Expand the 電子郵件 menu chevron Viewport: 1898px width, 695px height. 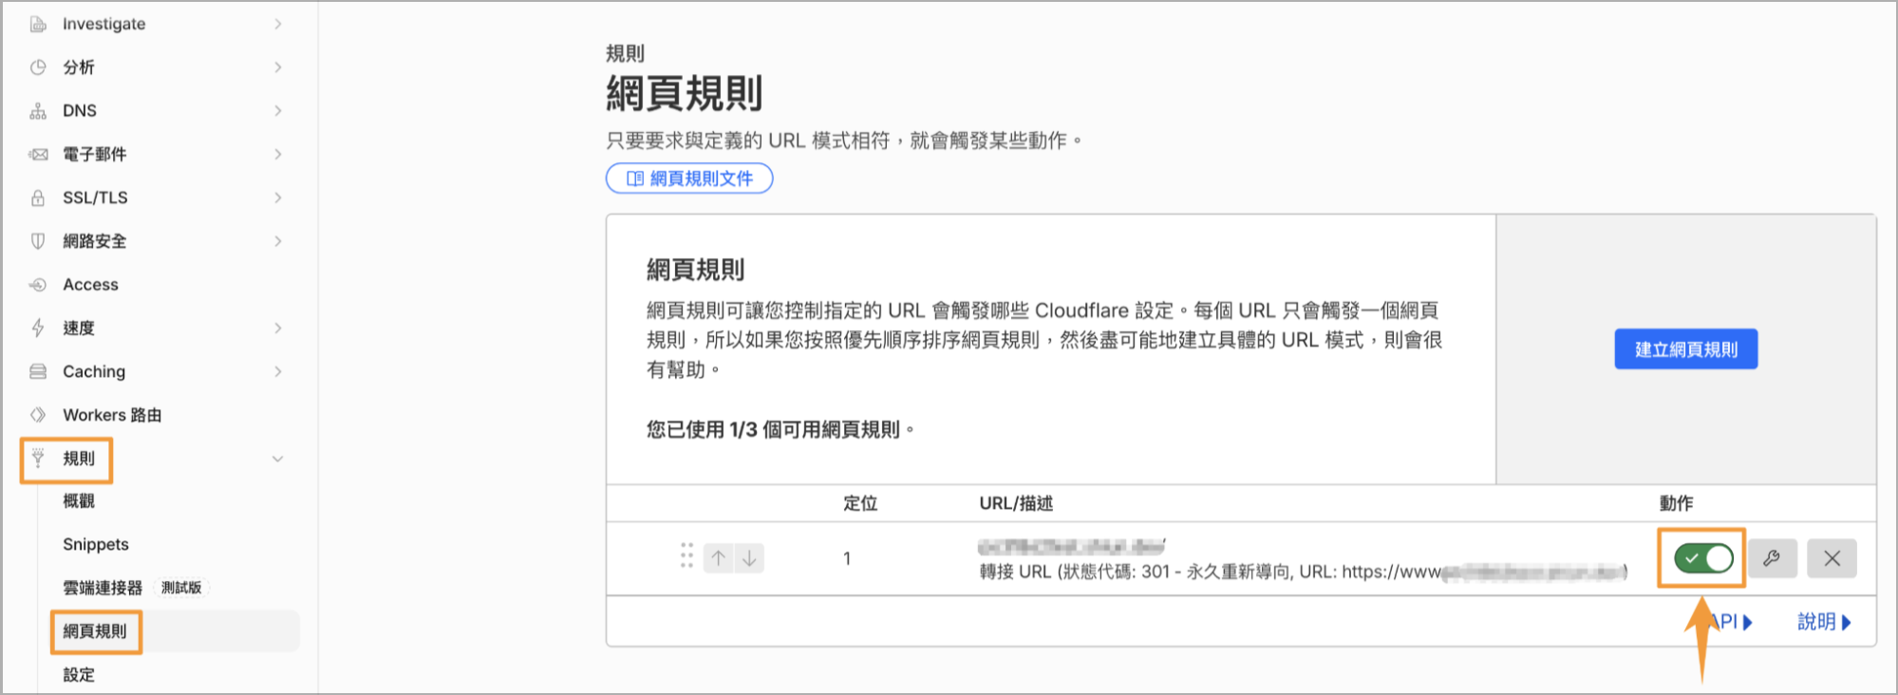(278, 154)
